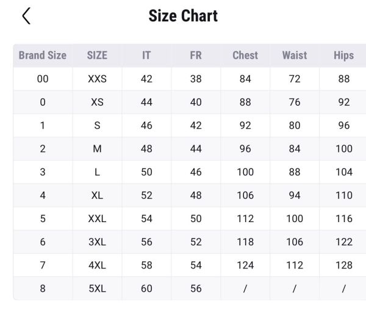
Task: Click the XXL size cell
Action: pyautogui.click(x=97, y=218)
